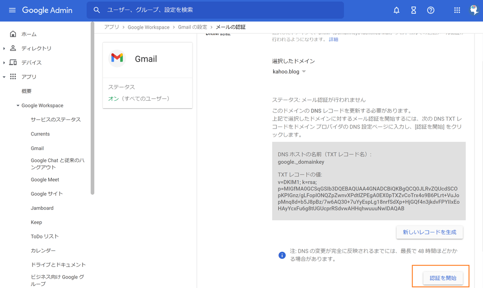Open Jamboard in the sidebar
The image size is (483, 288).
click(42, 208)
